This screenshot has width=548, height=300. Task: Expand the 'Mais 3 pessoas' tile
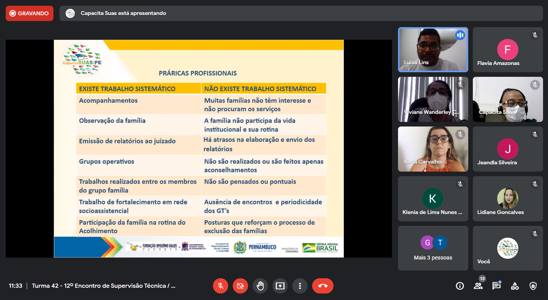click(x=433, y=248)
